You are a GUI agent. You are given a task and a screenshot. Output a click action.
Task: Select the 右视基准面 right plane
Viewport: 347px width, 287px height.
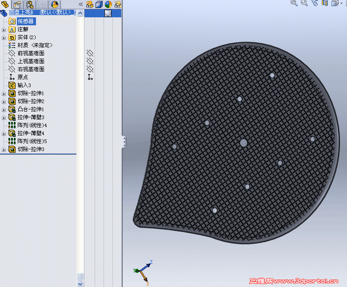(31, 69)
